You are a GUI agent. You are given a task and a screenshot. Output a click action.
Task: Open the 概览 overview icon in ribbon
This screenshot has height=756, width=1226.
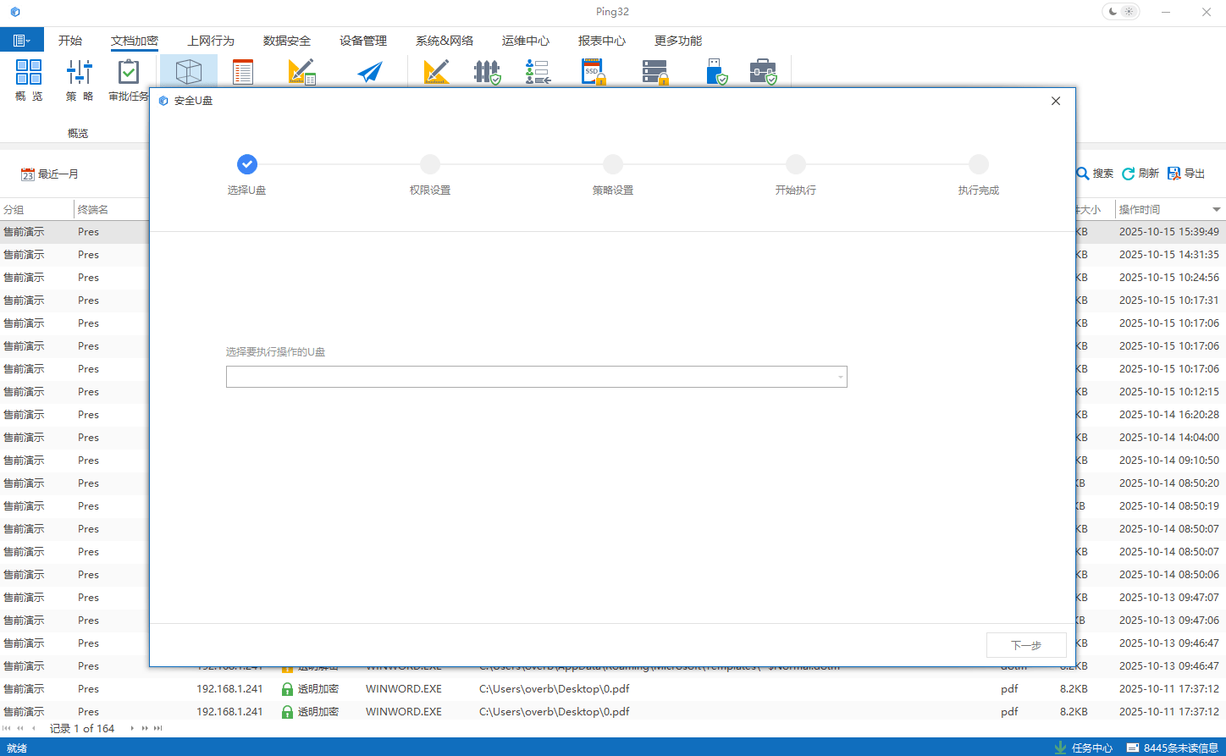pyautogui.click(x=29, y=73)
